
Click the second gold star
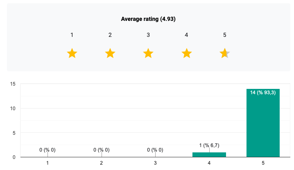pyautogui.click(x=110, y=53)
